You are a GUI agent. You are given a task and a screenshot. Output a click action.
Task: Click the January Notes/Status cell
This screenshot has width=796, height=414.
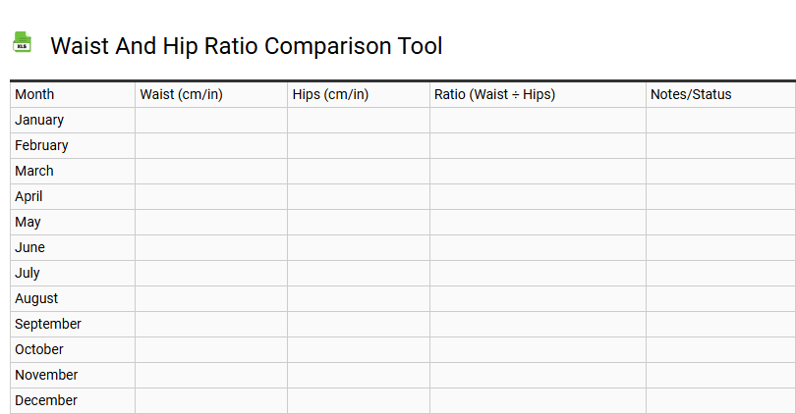tap(721, 120)
